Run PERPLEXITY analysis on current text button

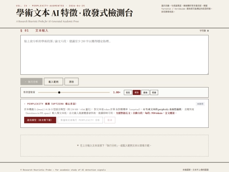click(x=80, y=120)
